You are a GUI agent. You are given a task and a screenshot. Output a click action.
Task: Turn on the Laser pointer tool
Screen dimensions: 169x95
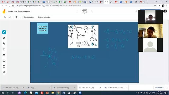coord(4,72)
